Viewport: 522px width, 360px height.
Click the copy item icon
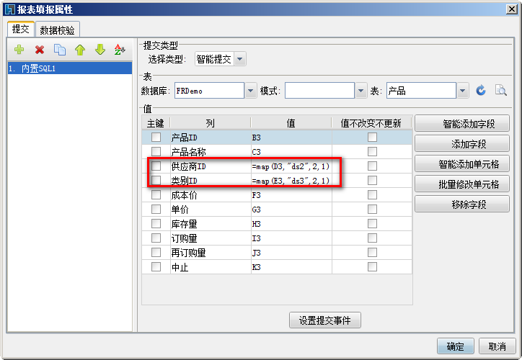(x=60, y=50)
